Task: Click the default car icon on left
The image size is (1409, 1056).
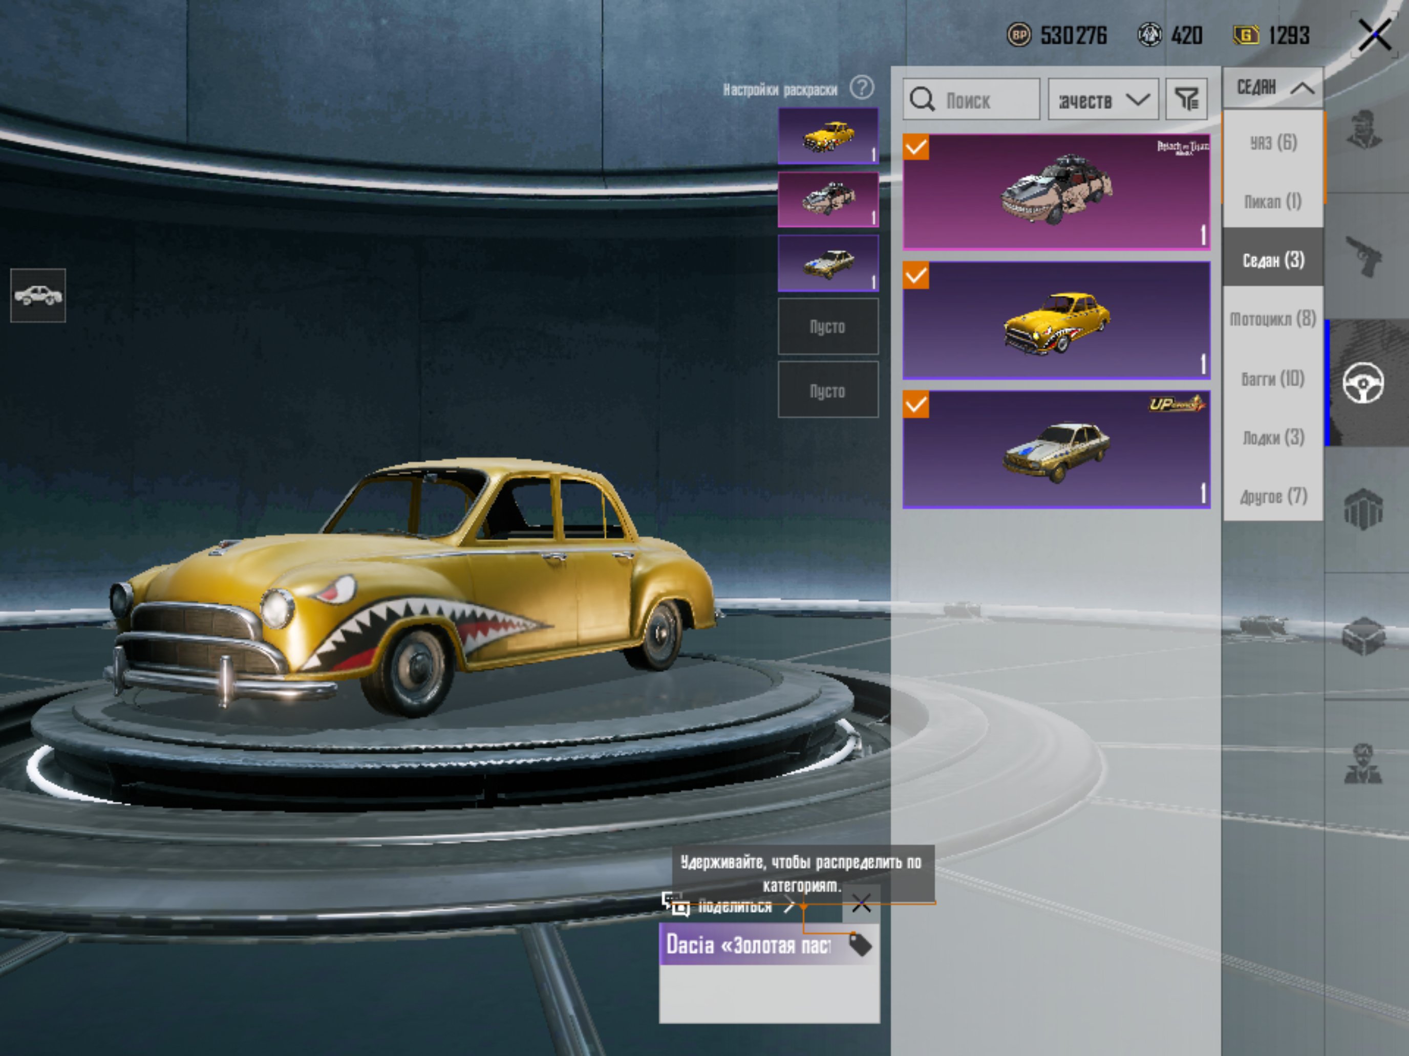Action: (38, 295)
